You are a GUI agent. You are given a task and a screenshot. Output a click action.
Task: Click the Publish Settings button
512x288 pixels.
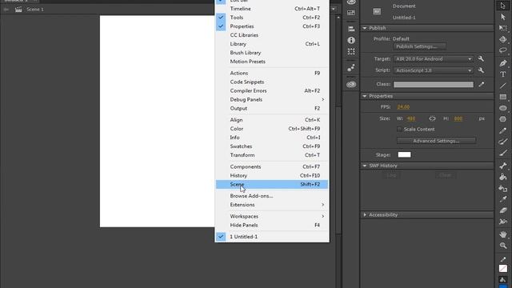(419, 46)
